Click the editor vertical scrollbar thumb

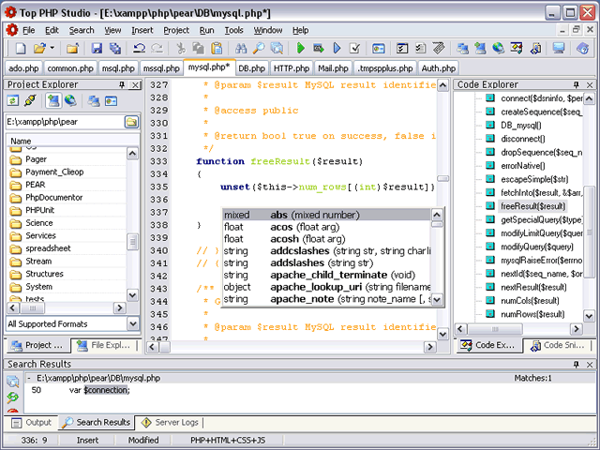(442, 179)
